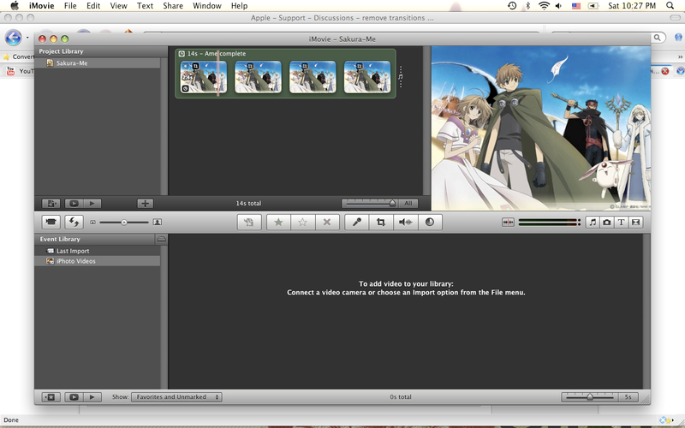
Task: Select iPhoto Videos in Event Library
Action: pos(75,261)
